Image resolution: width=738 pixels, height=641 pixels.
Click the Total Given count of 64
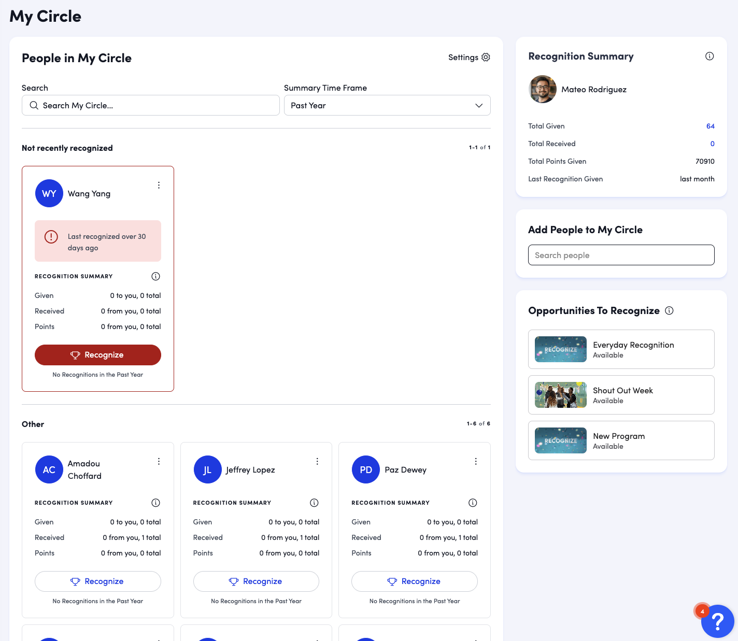tap(710, 126)
